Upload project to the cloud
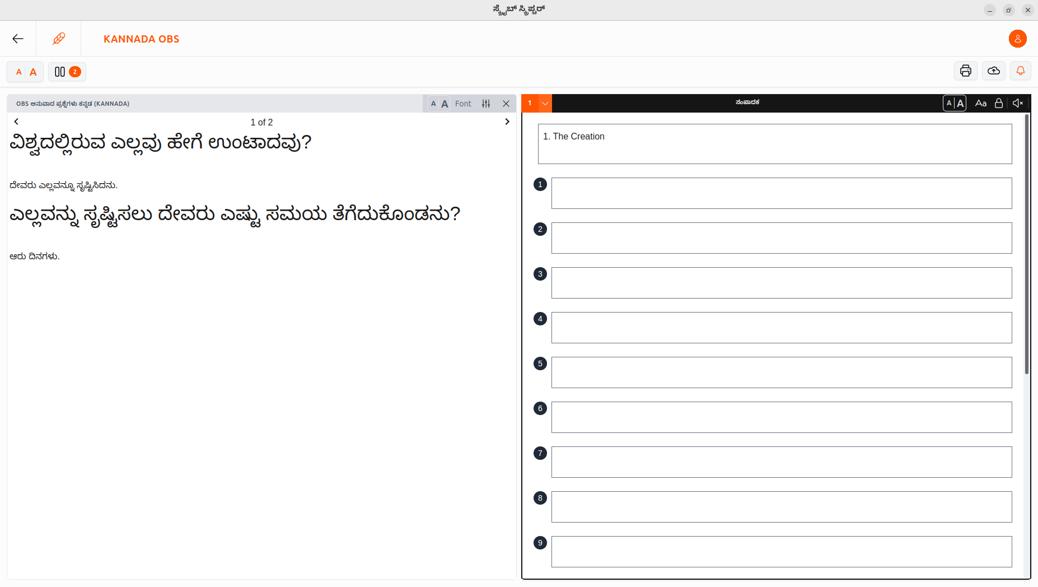Screen dimensions: 1038x587 click(x=993, y=71)
